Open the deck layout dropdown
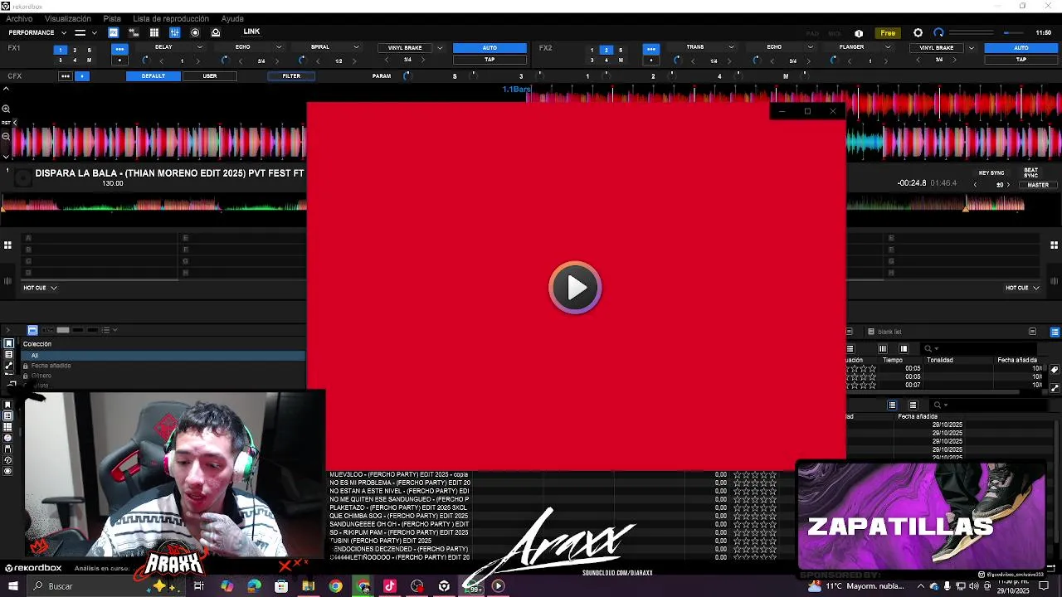Image resolution: width=1062 pixels, height=597 pixels. [x=85, y=32]
